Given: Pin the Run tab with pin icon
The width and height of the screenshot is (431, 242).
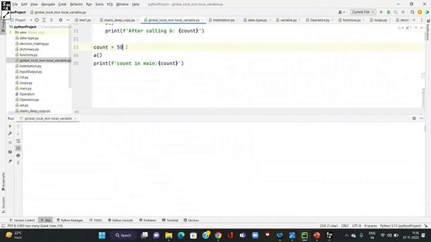Looking at the screenshot, I should pyautogui.click(x=10, y=161).
